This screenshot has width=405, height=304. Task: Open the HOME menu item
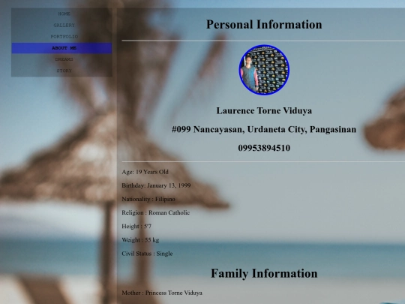pos(64,14)
